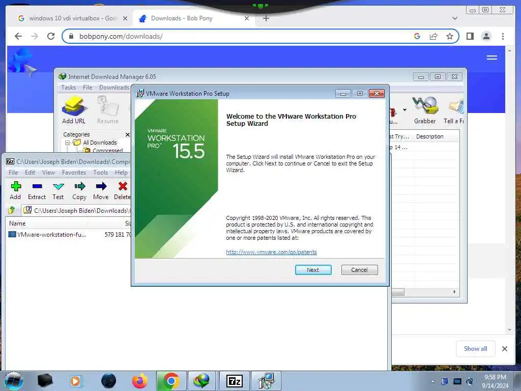Click the IDM horizontal scrollbar right arrow
Viewport: 521px width, 391px height.
(454, 292)
